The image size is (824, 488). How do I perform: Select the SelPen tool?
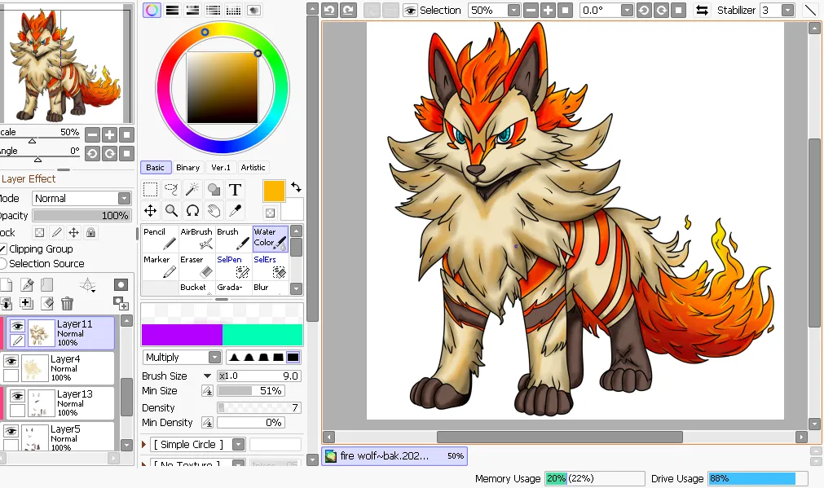[233, 267]
